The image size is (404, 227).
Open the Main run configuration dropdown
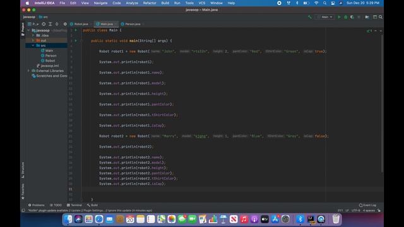pyautogui.click(x=325, y=17)
